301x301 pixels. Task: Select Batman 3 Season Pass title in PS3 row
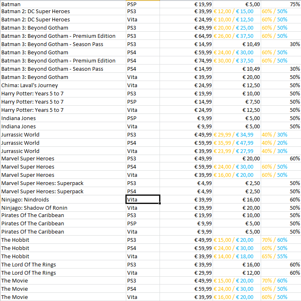pos(63,44)
